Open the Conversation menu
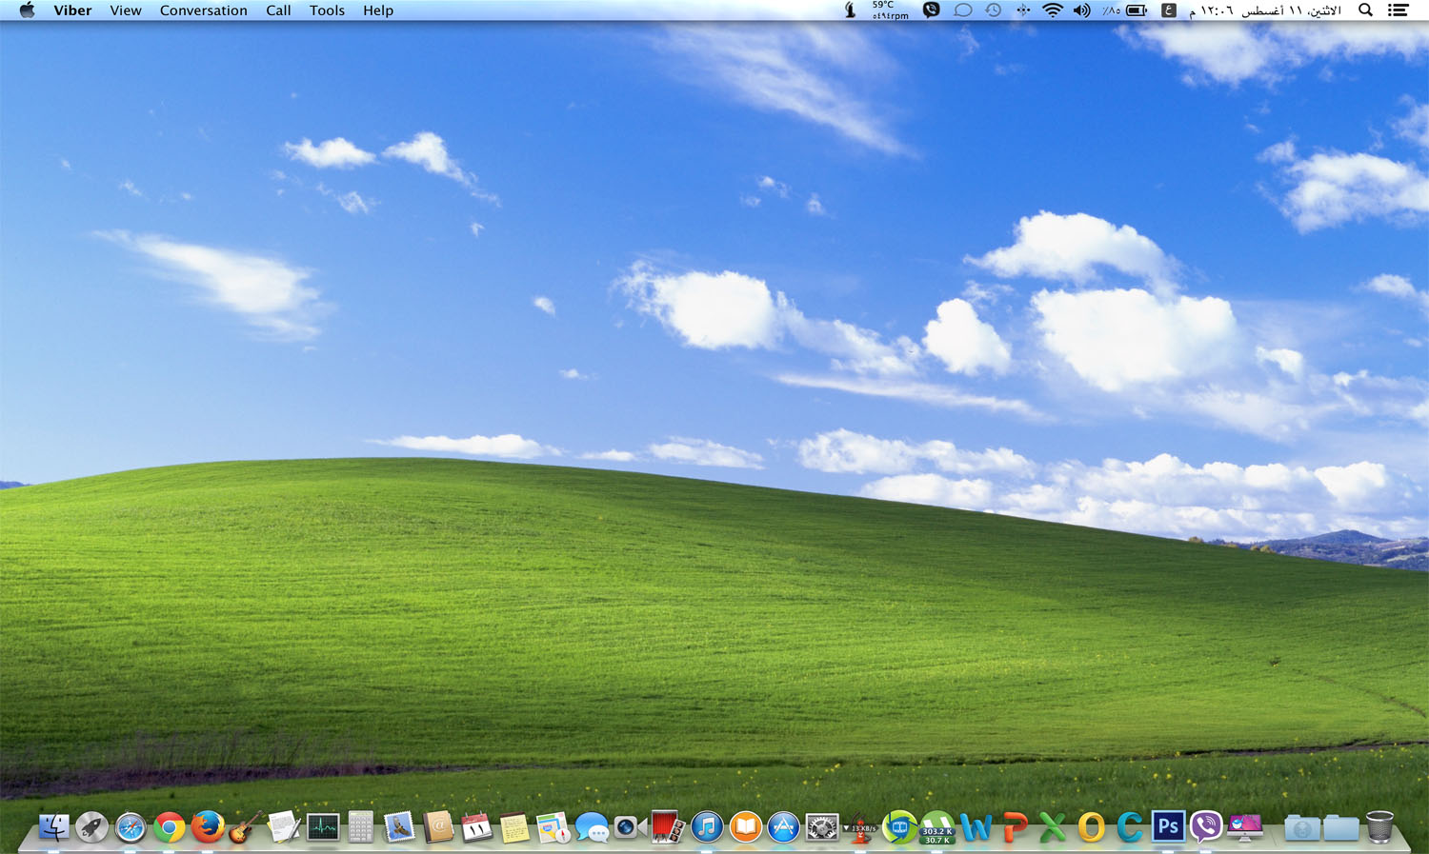 click(x=203, y=10)
